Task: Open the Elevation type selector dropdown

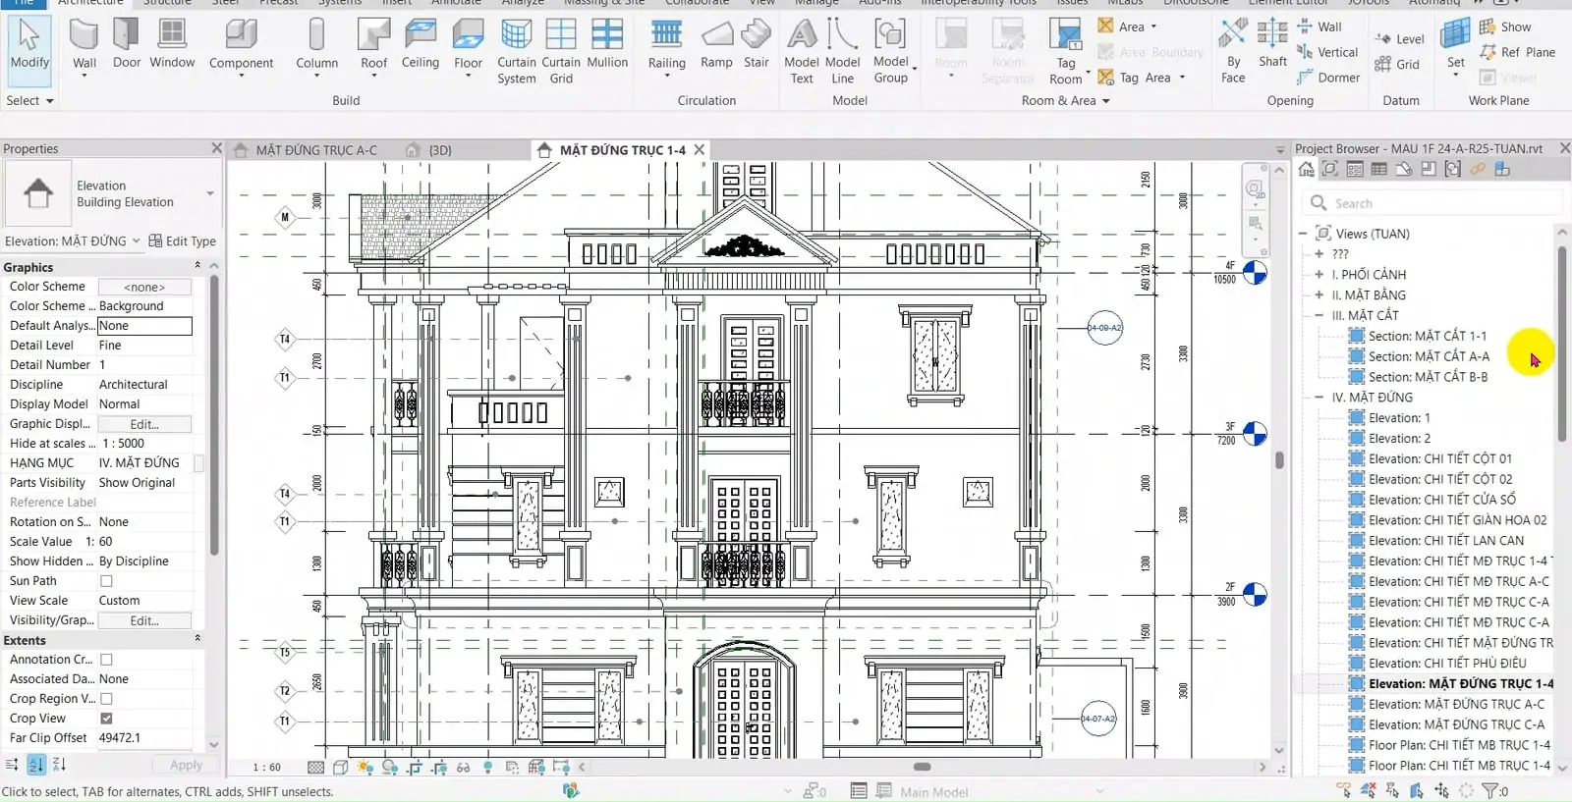Action: pos(210,193)
